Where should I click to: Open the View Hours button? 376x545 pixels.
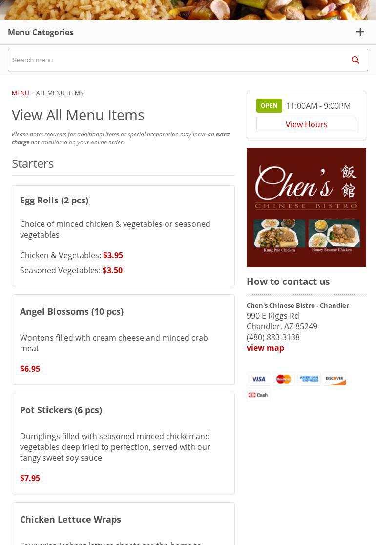point(306,124)
